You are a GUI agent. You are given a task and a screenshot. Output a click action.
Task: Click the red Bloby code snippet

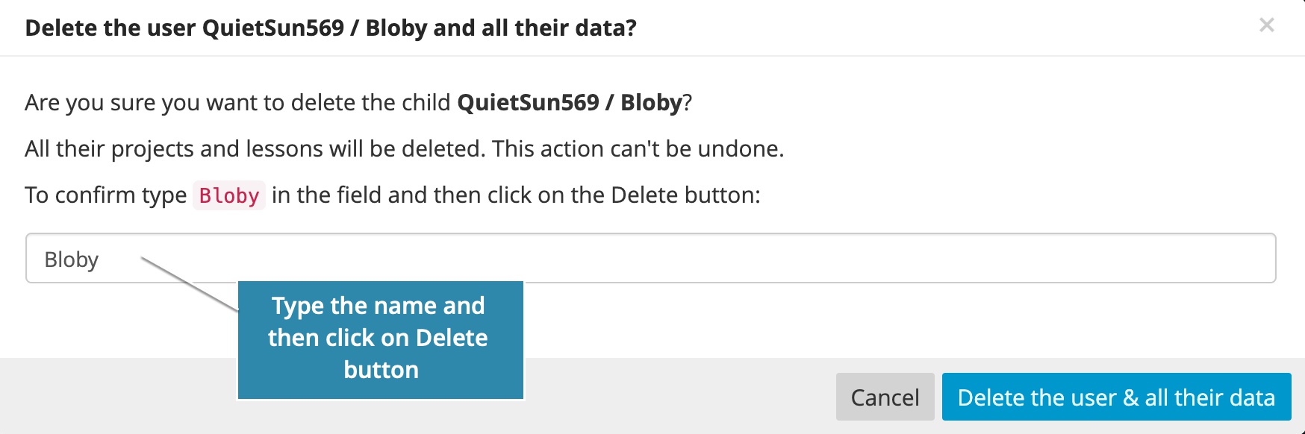click(x=229, y=195)
